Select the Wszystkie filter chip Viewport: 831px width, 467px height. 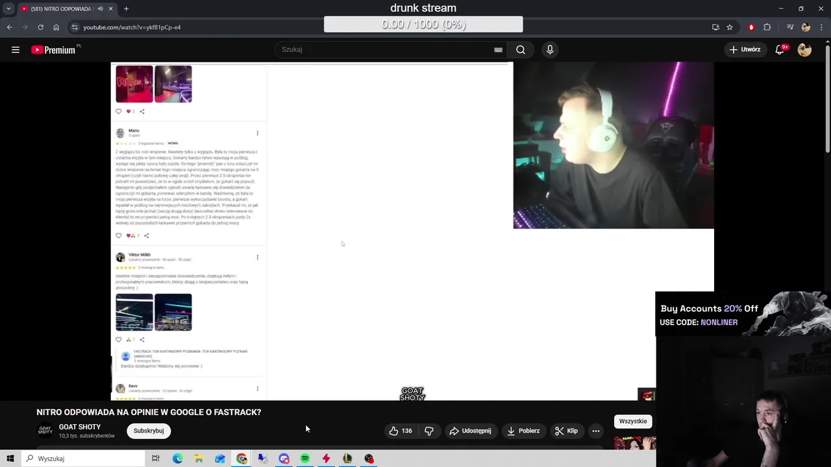pyautogui.click(x=633, y=421)
